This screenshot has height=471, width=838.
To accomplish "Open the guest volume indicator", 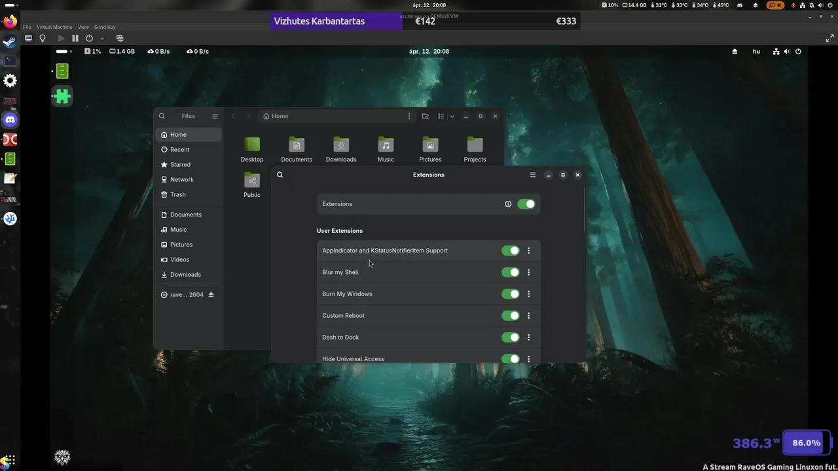I will pos(787,51).
